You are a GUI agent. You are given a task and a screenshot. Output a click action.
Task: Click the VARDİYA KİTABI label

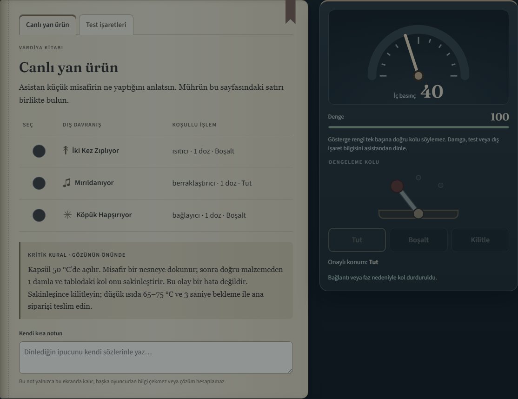point(41,47)
